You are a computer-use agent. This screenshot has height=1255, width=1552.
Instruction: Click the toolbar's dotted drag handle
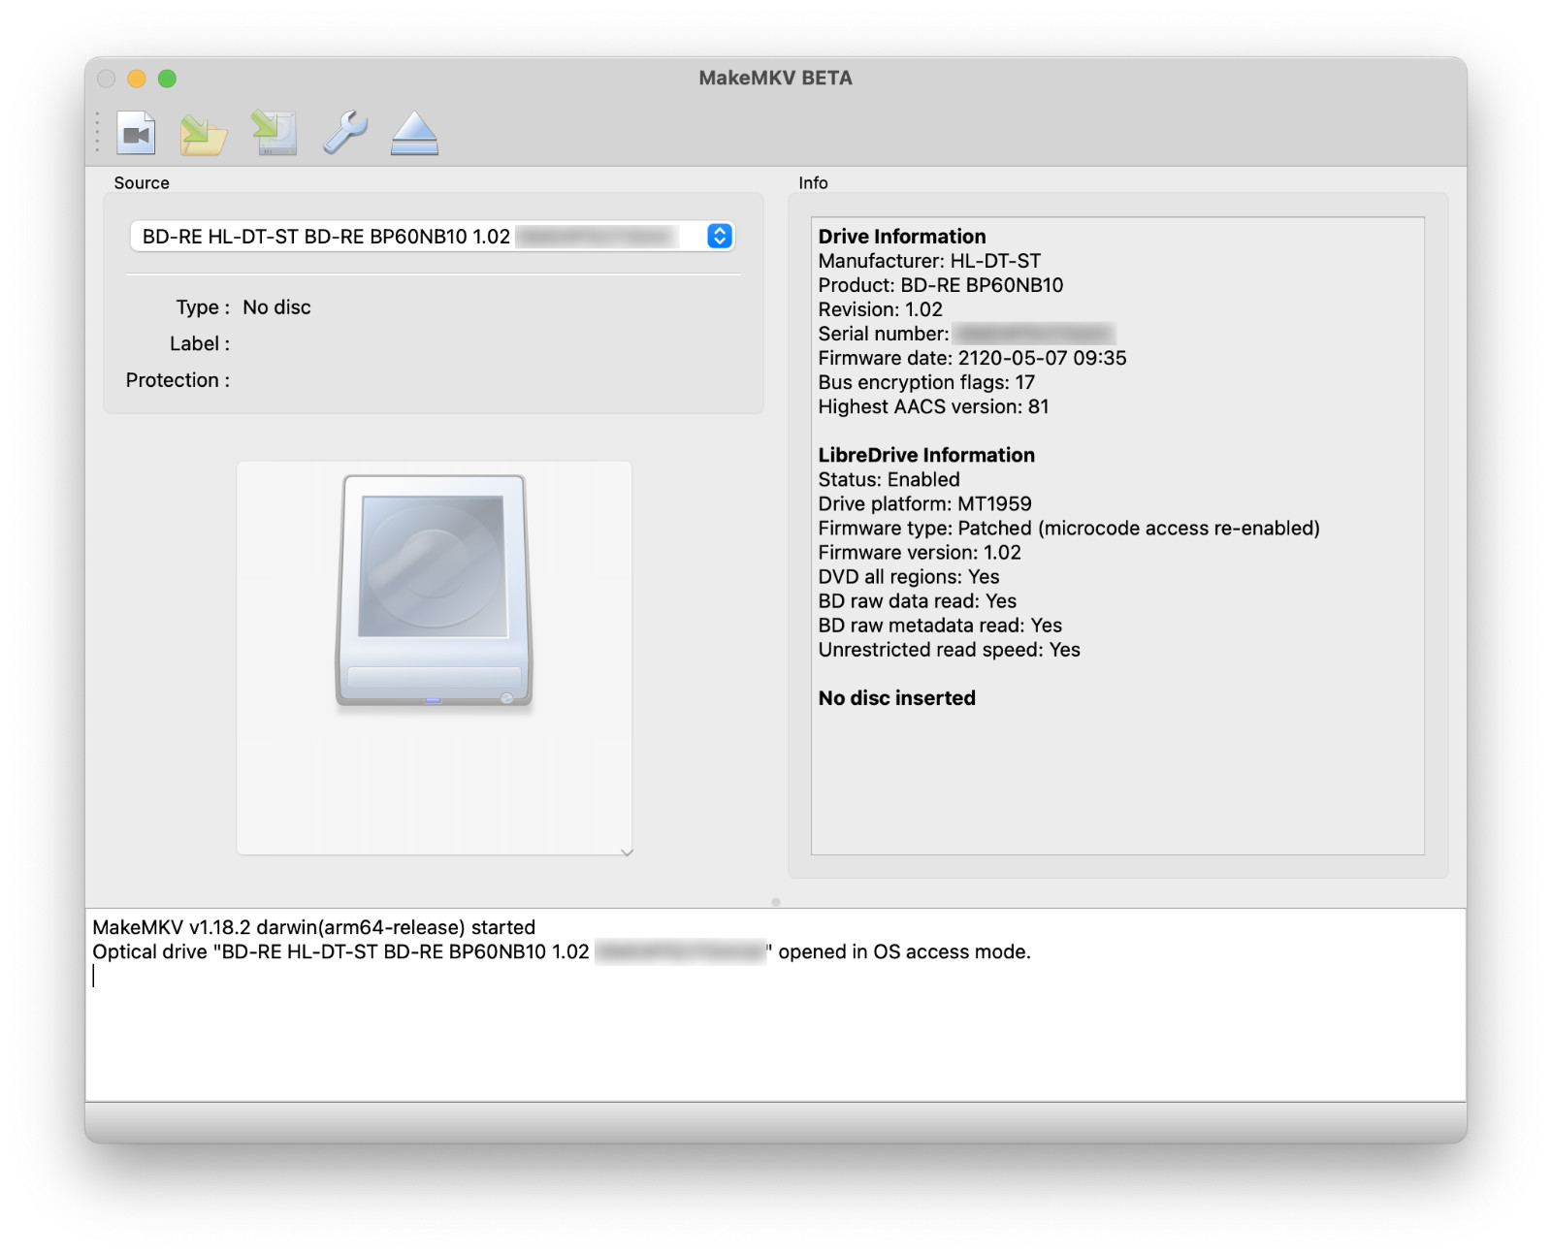97,132
